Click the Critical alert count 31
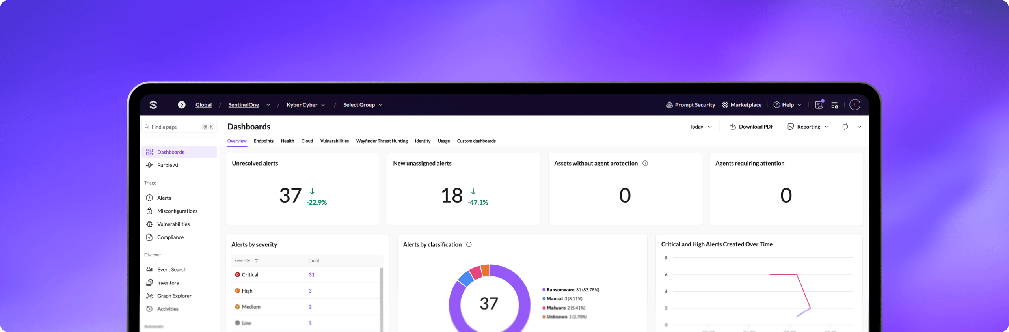This screenshot has width=1009, height=332. tap(311, 275)
